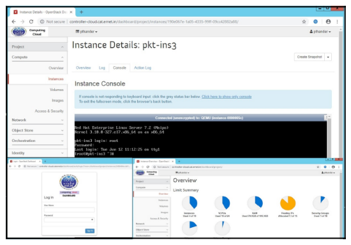The image size is (351, 245).
Task: Expand the Network sidebar section
Action: pyautogui.click(x=38, y=120)
